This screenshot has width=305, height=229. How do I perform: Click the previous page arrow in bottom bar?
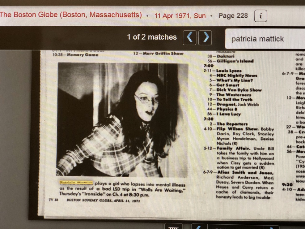click(198, 227)
